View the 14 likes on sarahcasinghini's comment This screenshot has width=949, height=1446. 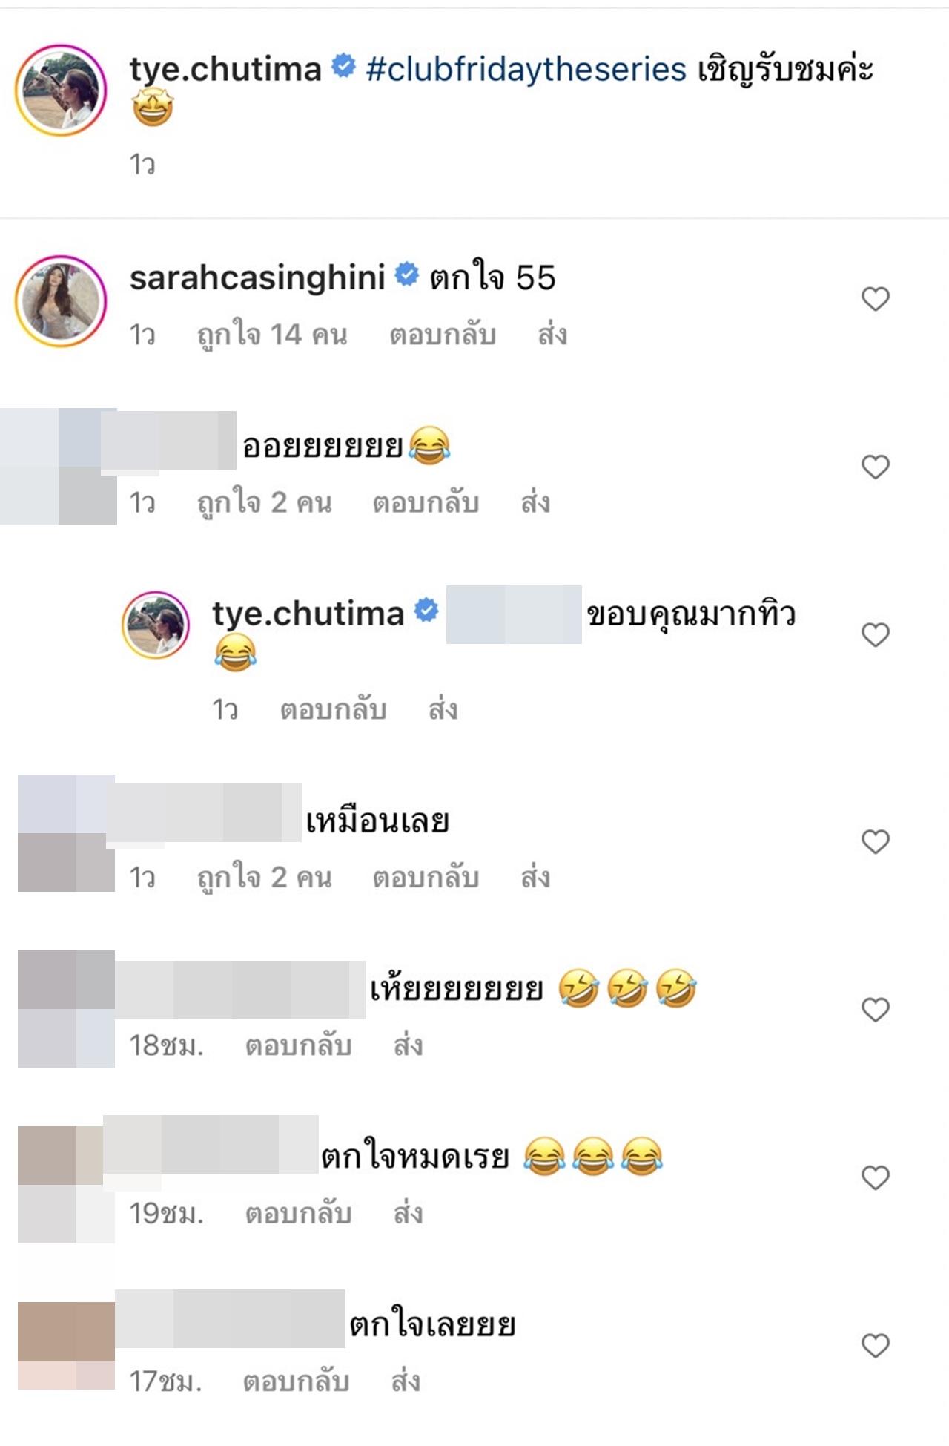click(x=272, y=335)
